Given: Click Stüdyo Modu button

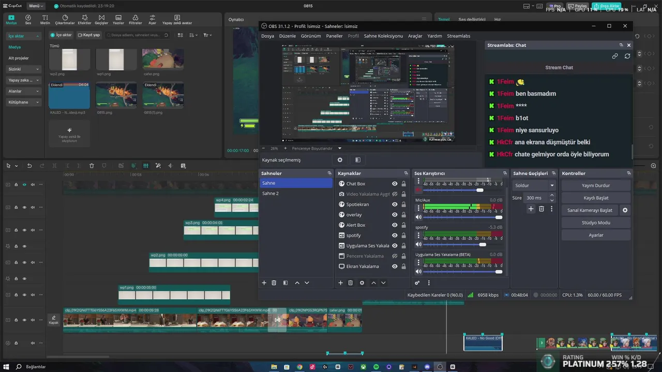Looking at the screenshot, I should tap(596, 223).
